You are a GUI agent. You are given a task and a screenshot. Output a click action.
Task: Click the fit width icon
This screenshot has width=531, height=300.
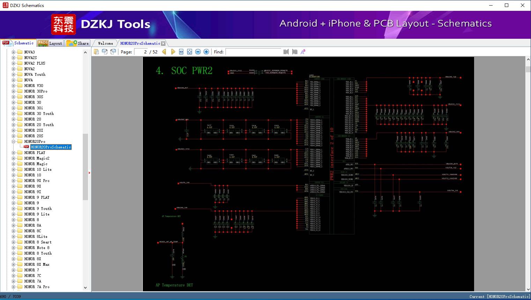[x=181, y=52]
